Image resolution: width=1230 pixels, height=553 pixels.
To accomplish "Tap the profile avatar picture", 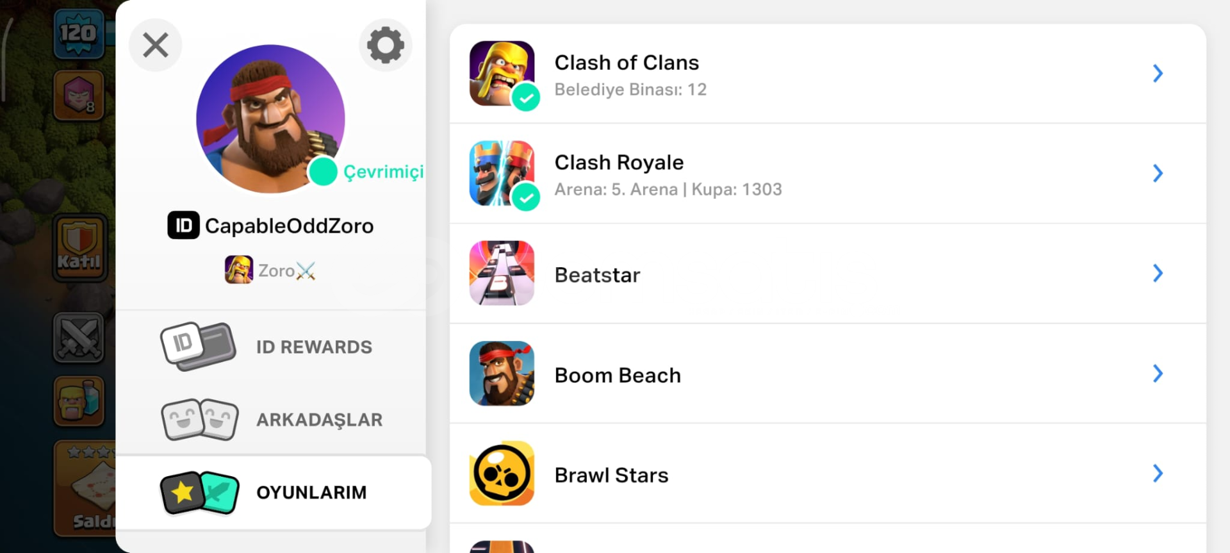I will (270, 119).
